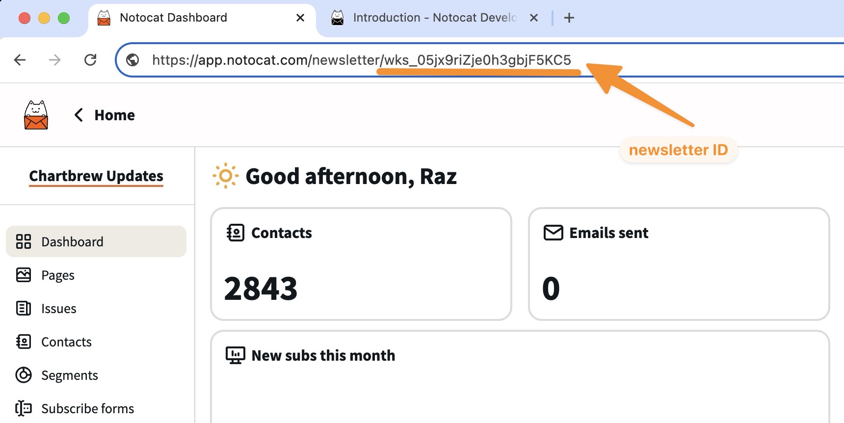The width and height of the screenshot is (844, 423).
Task: Click the browser forward arrow
Action: [x=55, y=60]
